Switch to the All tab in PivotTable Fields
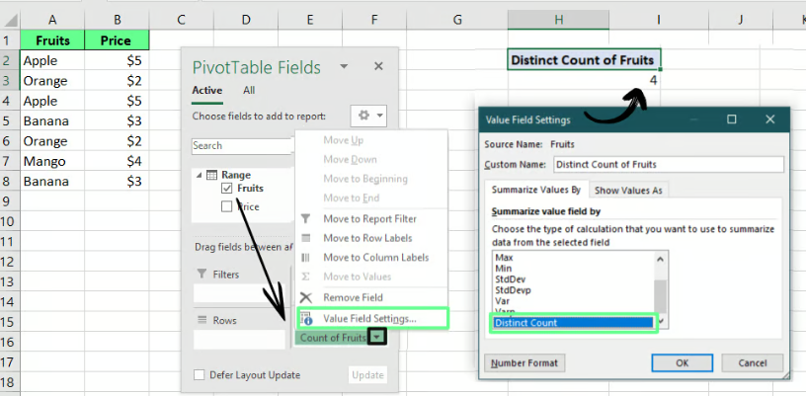806x396 pixels. (249, 90)
